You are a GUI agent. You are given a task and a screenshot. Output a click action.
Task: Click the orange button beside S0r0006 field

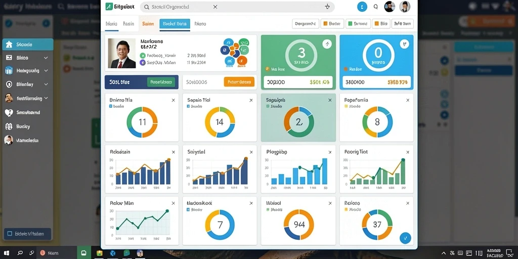point(239,82)
